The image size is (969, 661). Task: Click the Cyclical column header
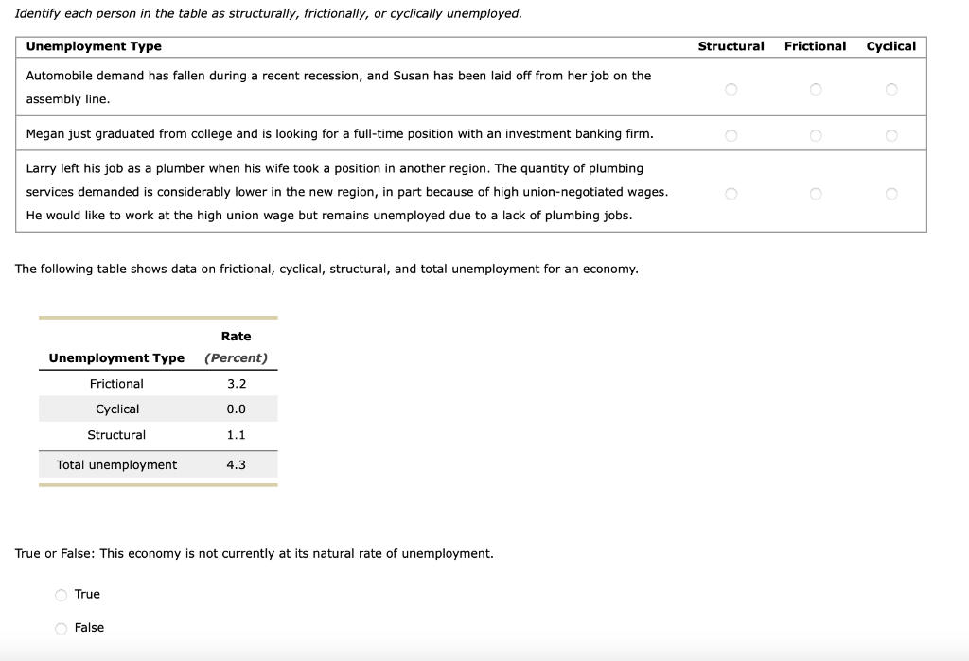point(891,45)
